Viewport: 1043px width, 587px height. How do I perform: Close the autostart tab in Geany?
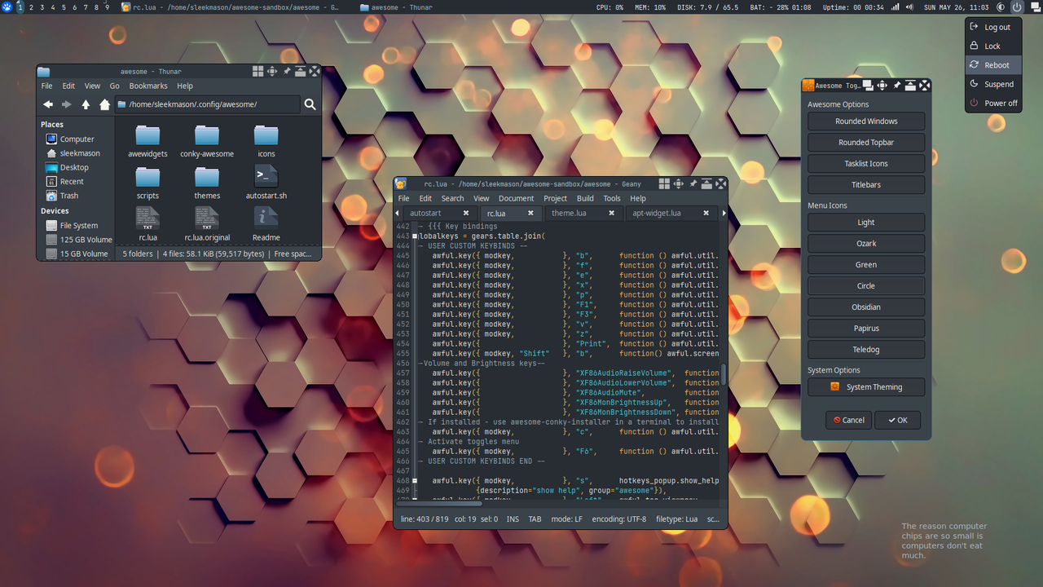point(466,214)
